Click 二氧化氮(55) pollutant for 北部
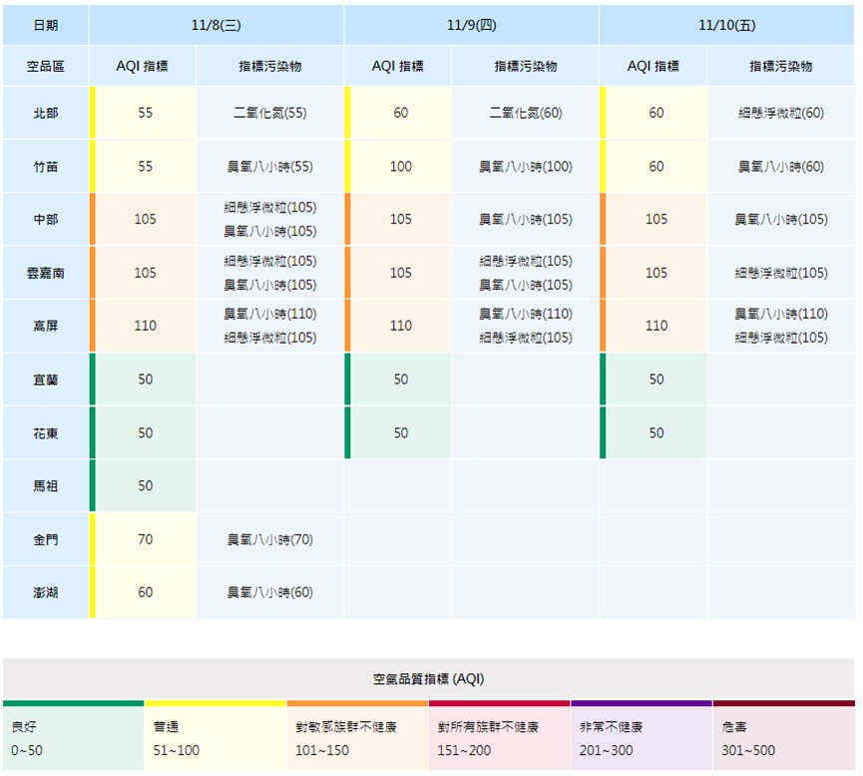 click(x=269, y=113)
